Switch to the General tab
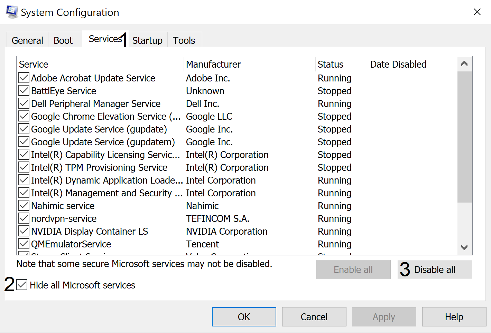491x333 pixels. coord(27,40)
